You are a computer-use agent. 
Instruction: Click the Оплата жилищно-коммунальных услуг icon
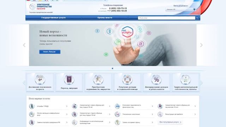click(32, 114)
